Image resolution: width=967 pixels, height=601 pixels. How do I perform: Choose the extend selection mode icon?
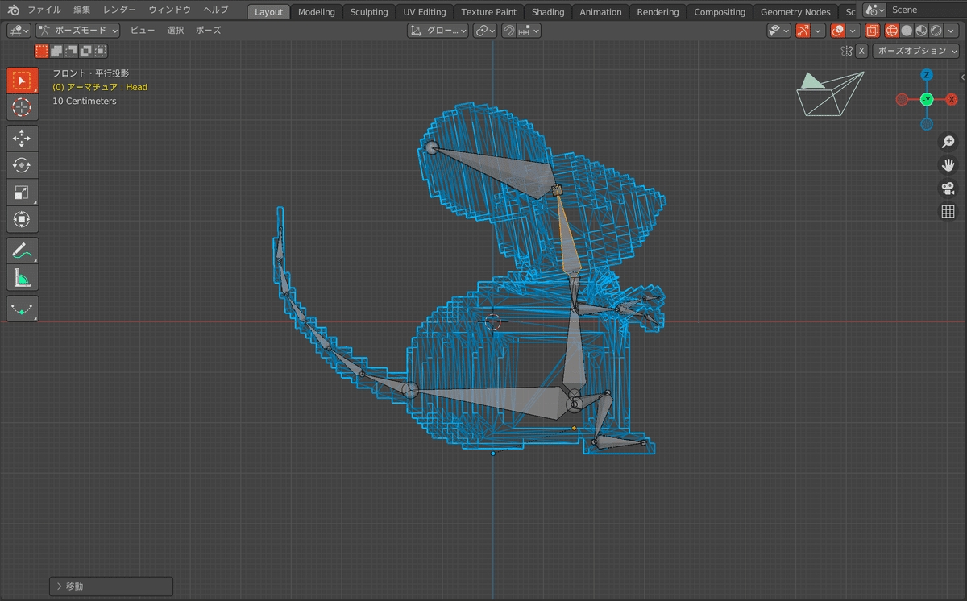tap(56, 51)
